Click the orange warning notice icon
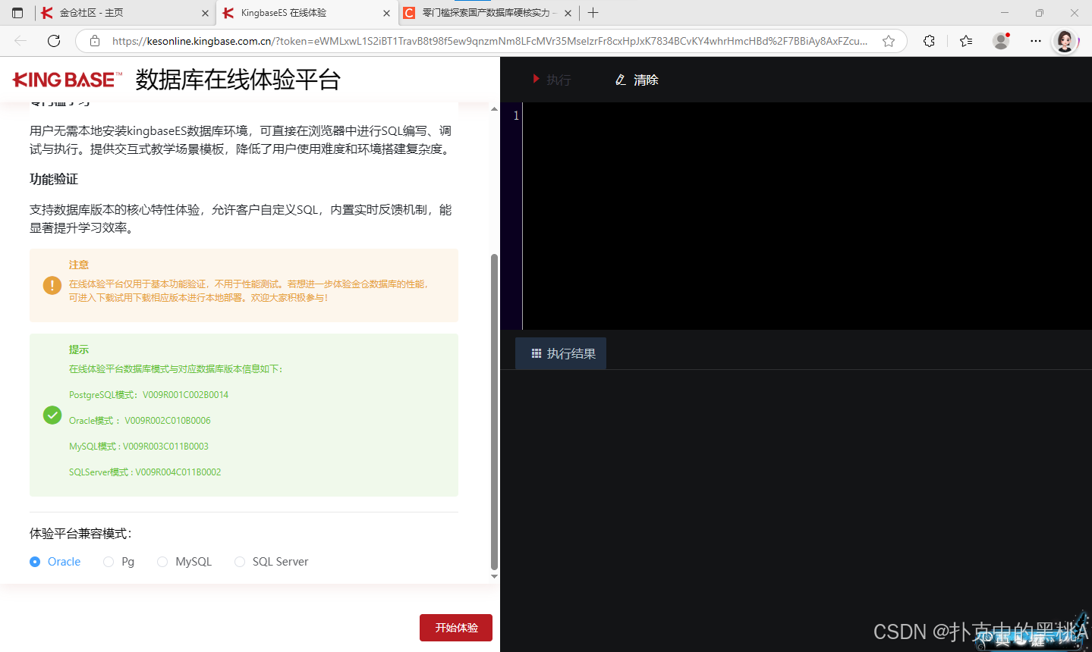The width and height of the screenshot is (1092, 652). pos(52,285)
